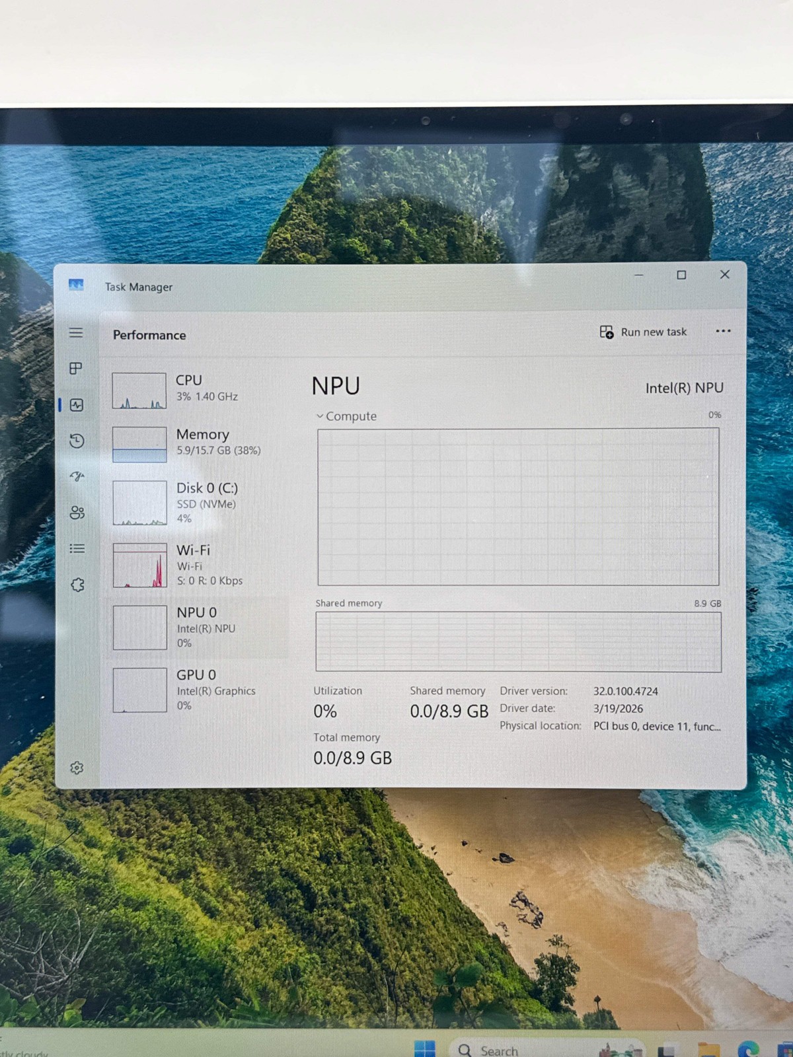
Task: Click the Intel(R) NPU title at top right
Action: click(x=684, y=388)
